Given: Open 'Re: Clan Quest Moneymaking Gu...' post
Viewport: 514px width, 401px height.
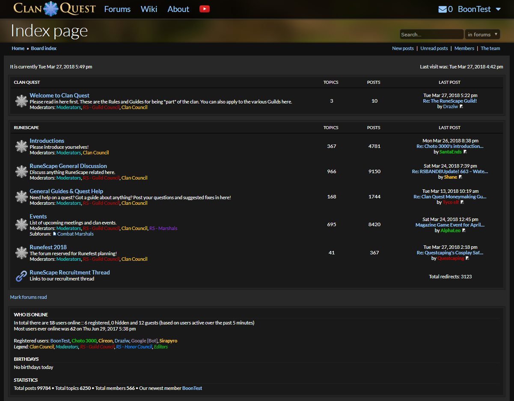Looking at the screenshot, I should [450, 197].
